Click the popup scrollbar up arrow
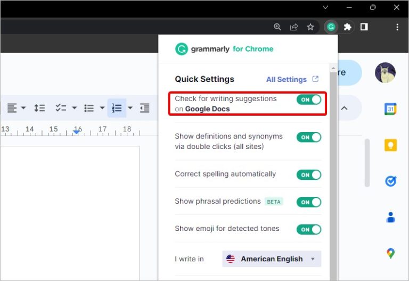 pos(333,68)
